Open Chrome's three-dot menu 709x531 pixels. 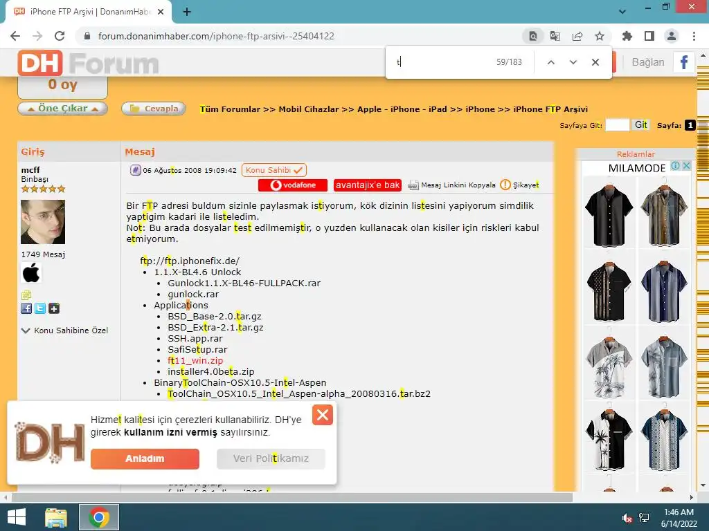[694, 36]
